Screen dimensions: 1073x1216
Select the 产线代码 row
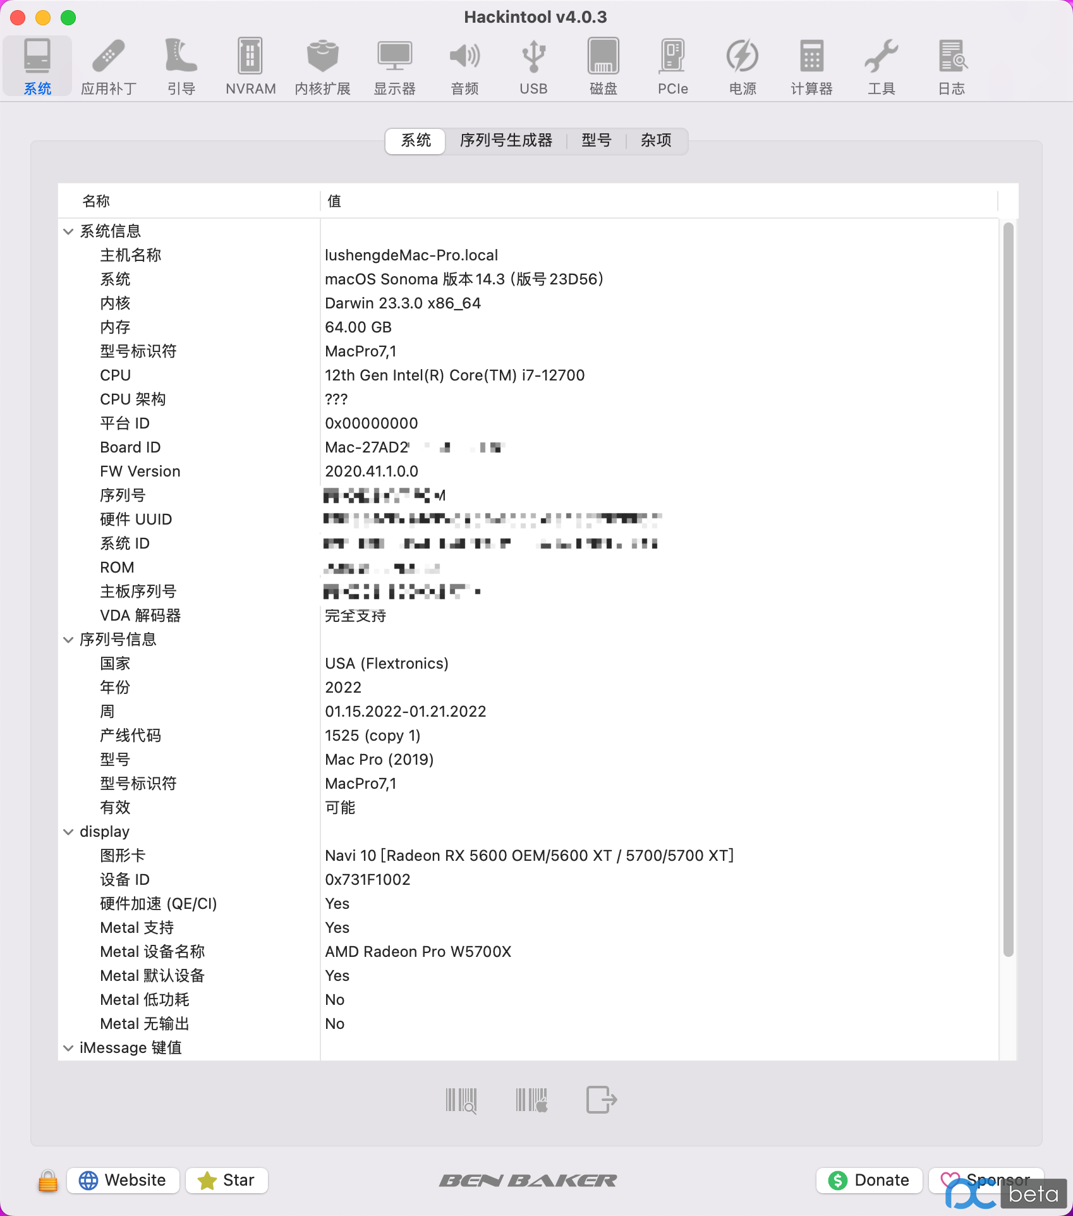point(528,736)
